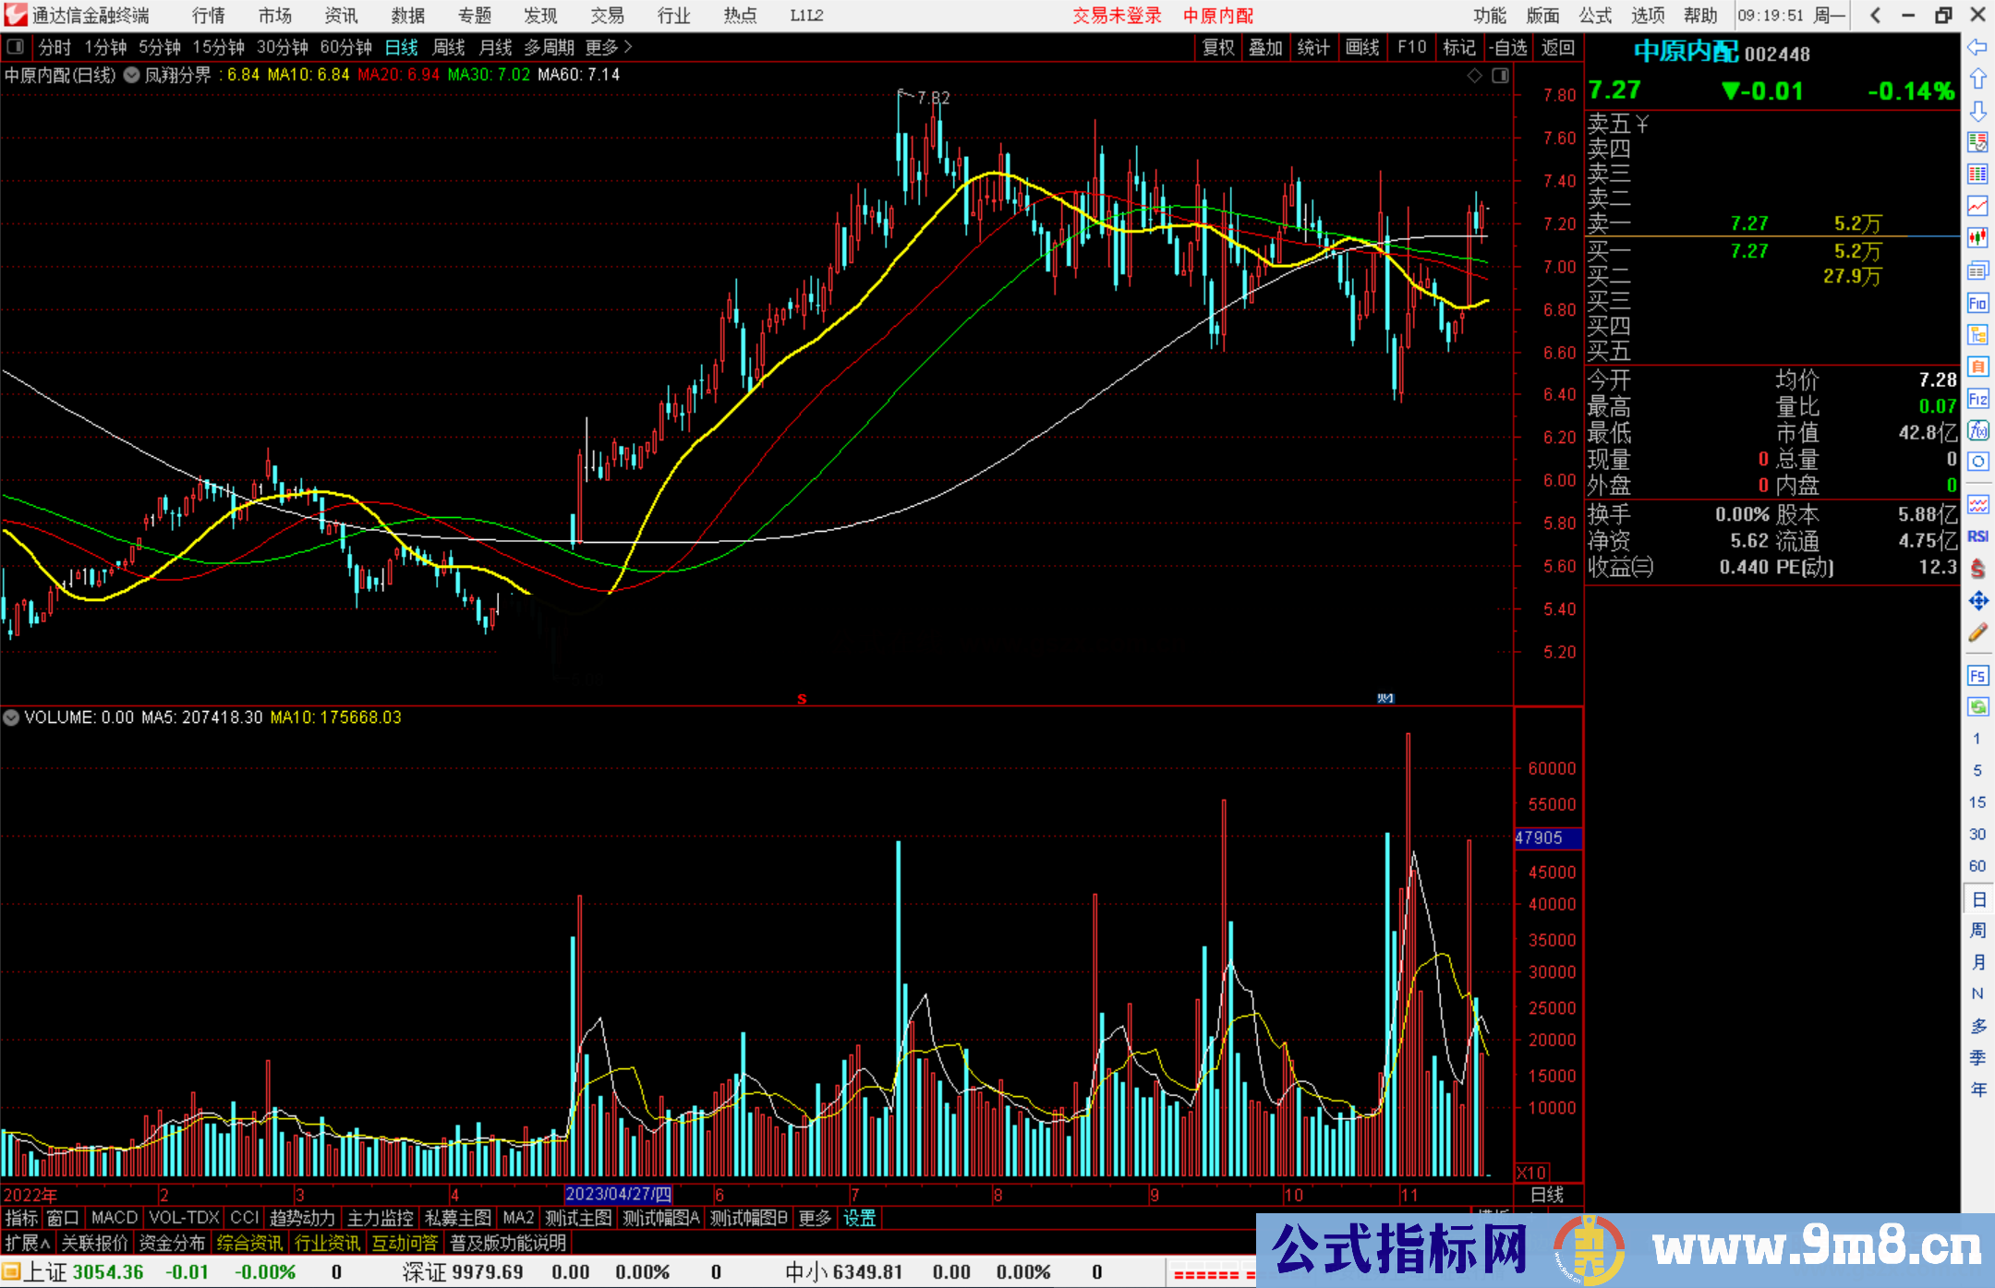Toggle the panel layout icon left of 分时
Image resolution: width=1995 pixels, height=1288 pixels.
tap(15, 46)
